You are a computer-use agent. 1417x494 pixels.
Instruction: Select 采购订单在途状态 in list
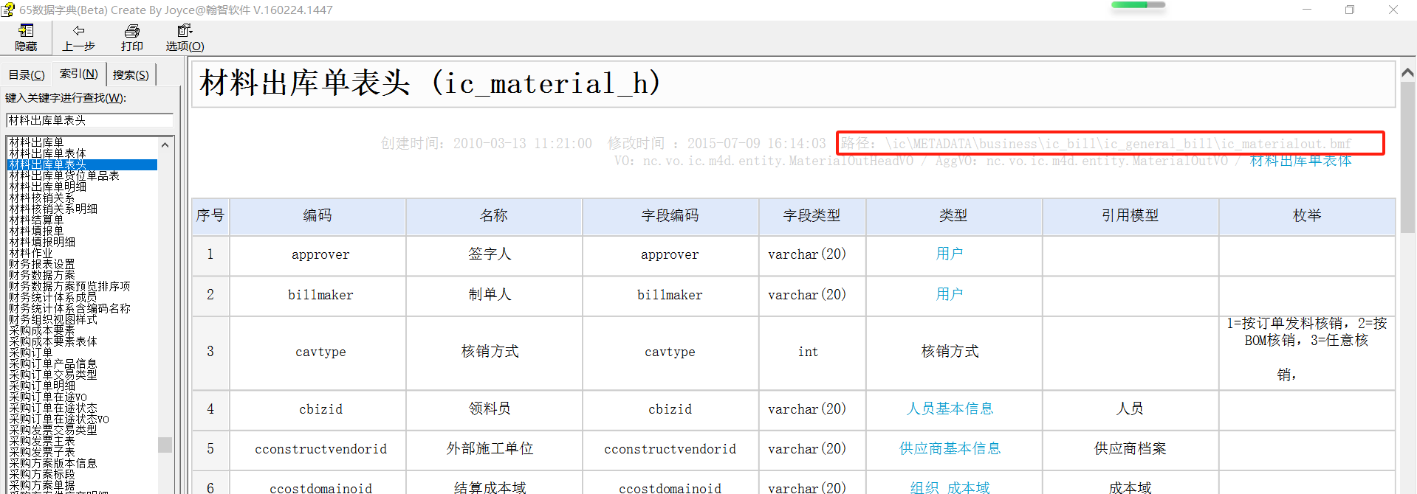click(52, 408)
